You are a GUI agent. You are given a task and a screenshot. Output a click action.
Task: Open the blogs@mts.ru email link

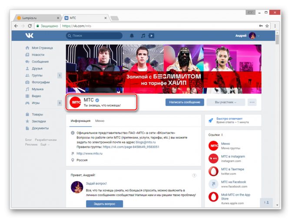point(145,142)
